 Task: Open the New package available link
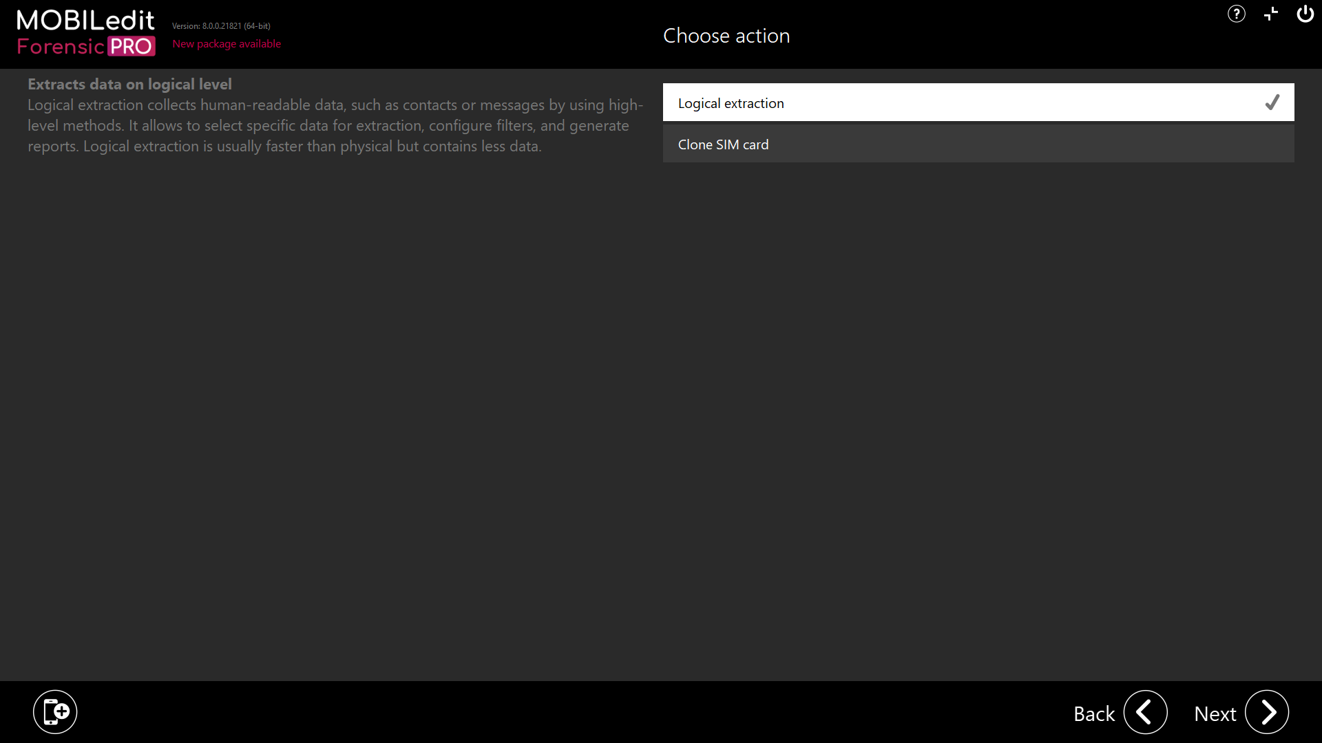227,43
